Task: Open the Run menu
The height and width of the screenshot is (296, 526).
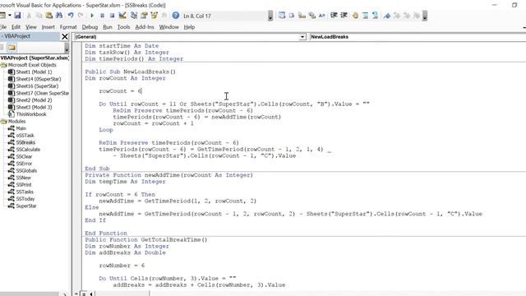Action: click(108, 27)
